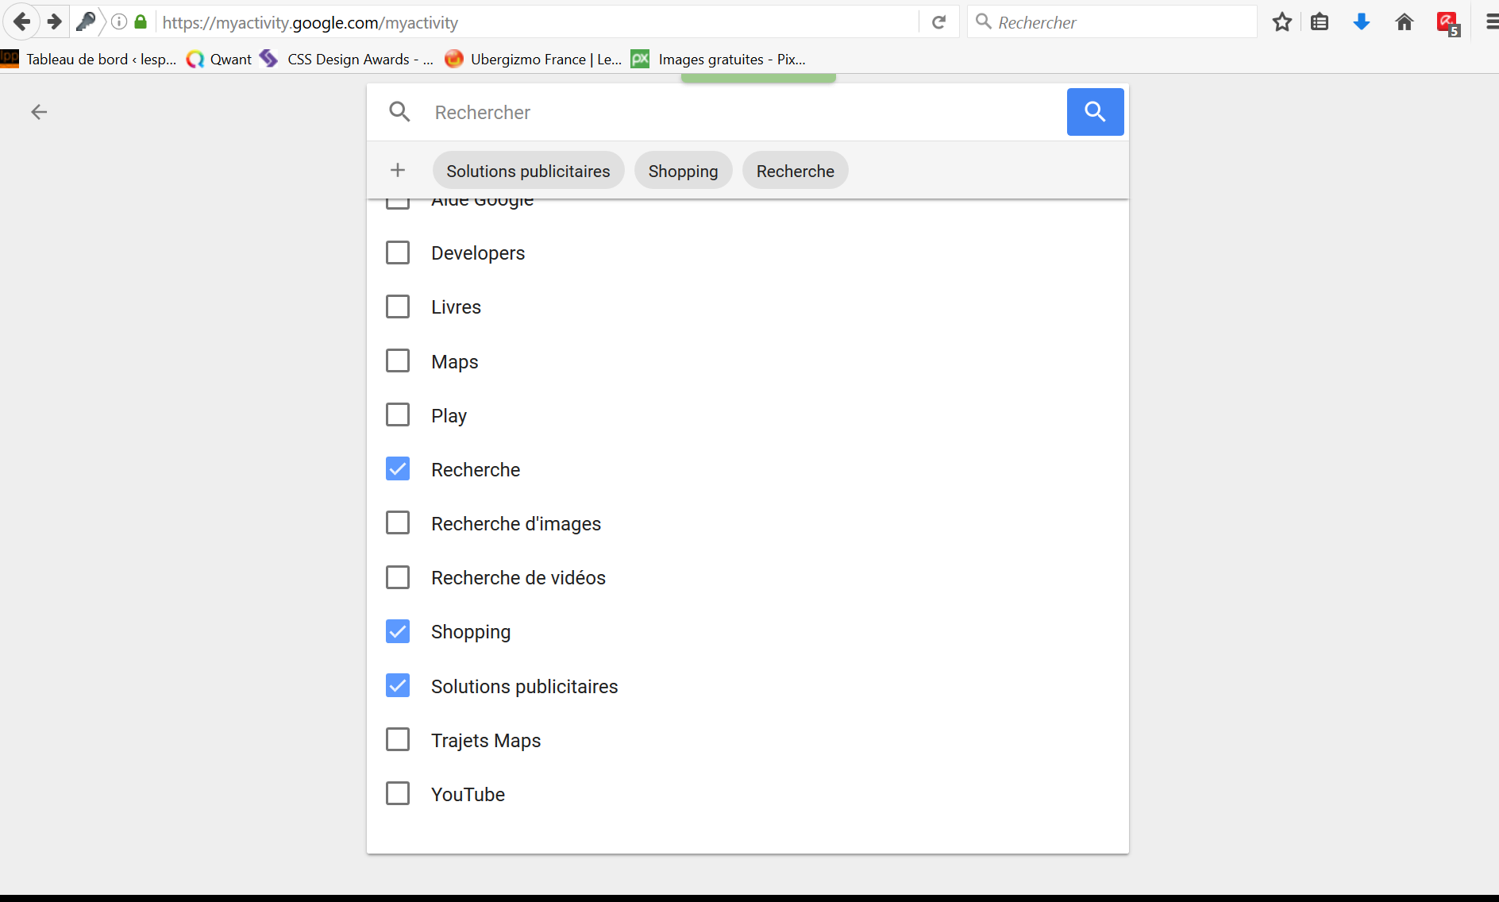1499x902 pixels.
Task: Enable the YouTube checkbox
Action: pyautogui.click(x=398, y=793)
